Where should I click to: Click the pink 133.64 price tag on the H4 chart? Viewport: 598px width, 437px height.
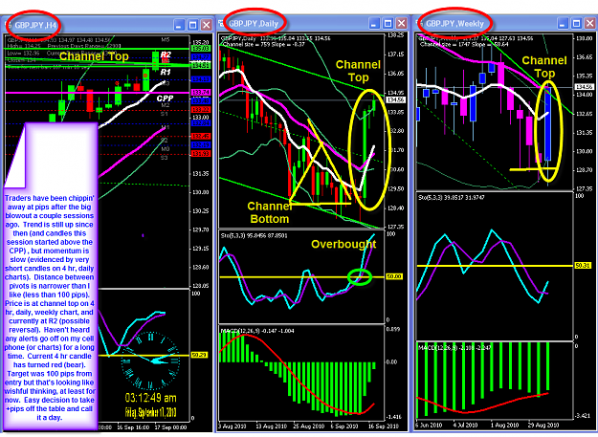coord(201,93)
